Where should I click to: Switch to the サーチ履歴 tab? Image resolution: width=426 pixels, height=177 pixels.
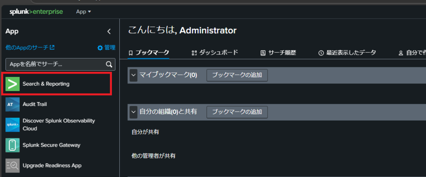(278, 53)
